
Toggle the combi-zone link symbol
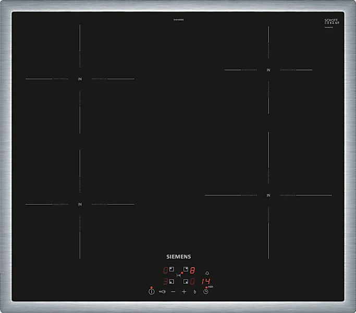pyautogui.click(x=178, y=275)
